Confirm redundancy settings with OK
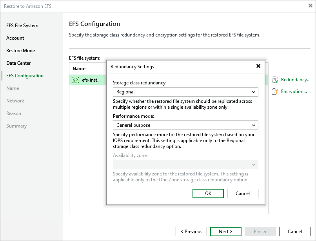316x241 pixels. point(208,194)
